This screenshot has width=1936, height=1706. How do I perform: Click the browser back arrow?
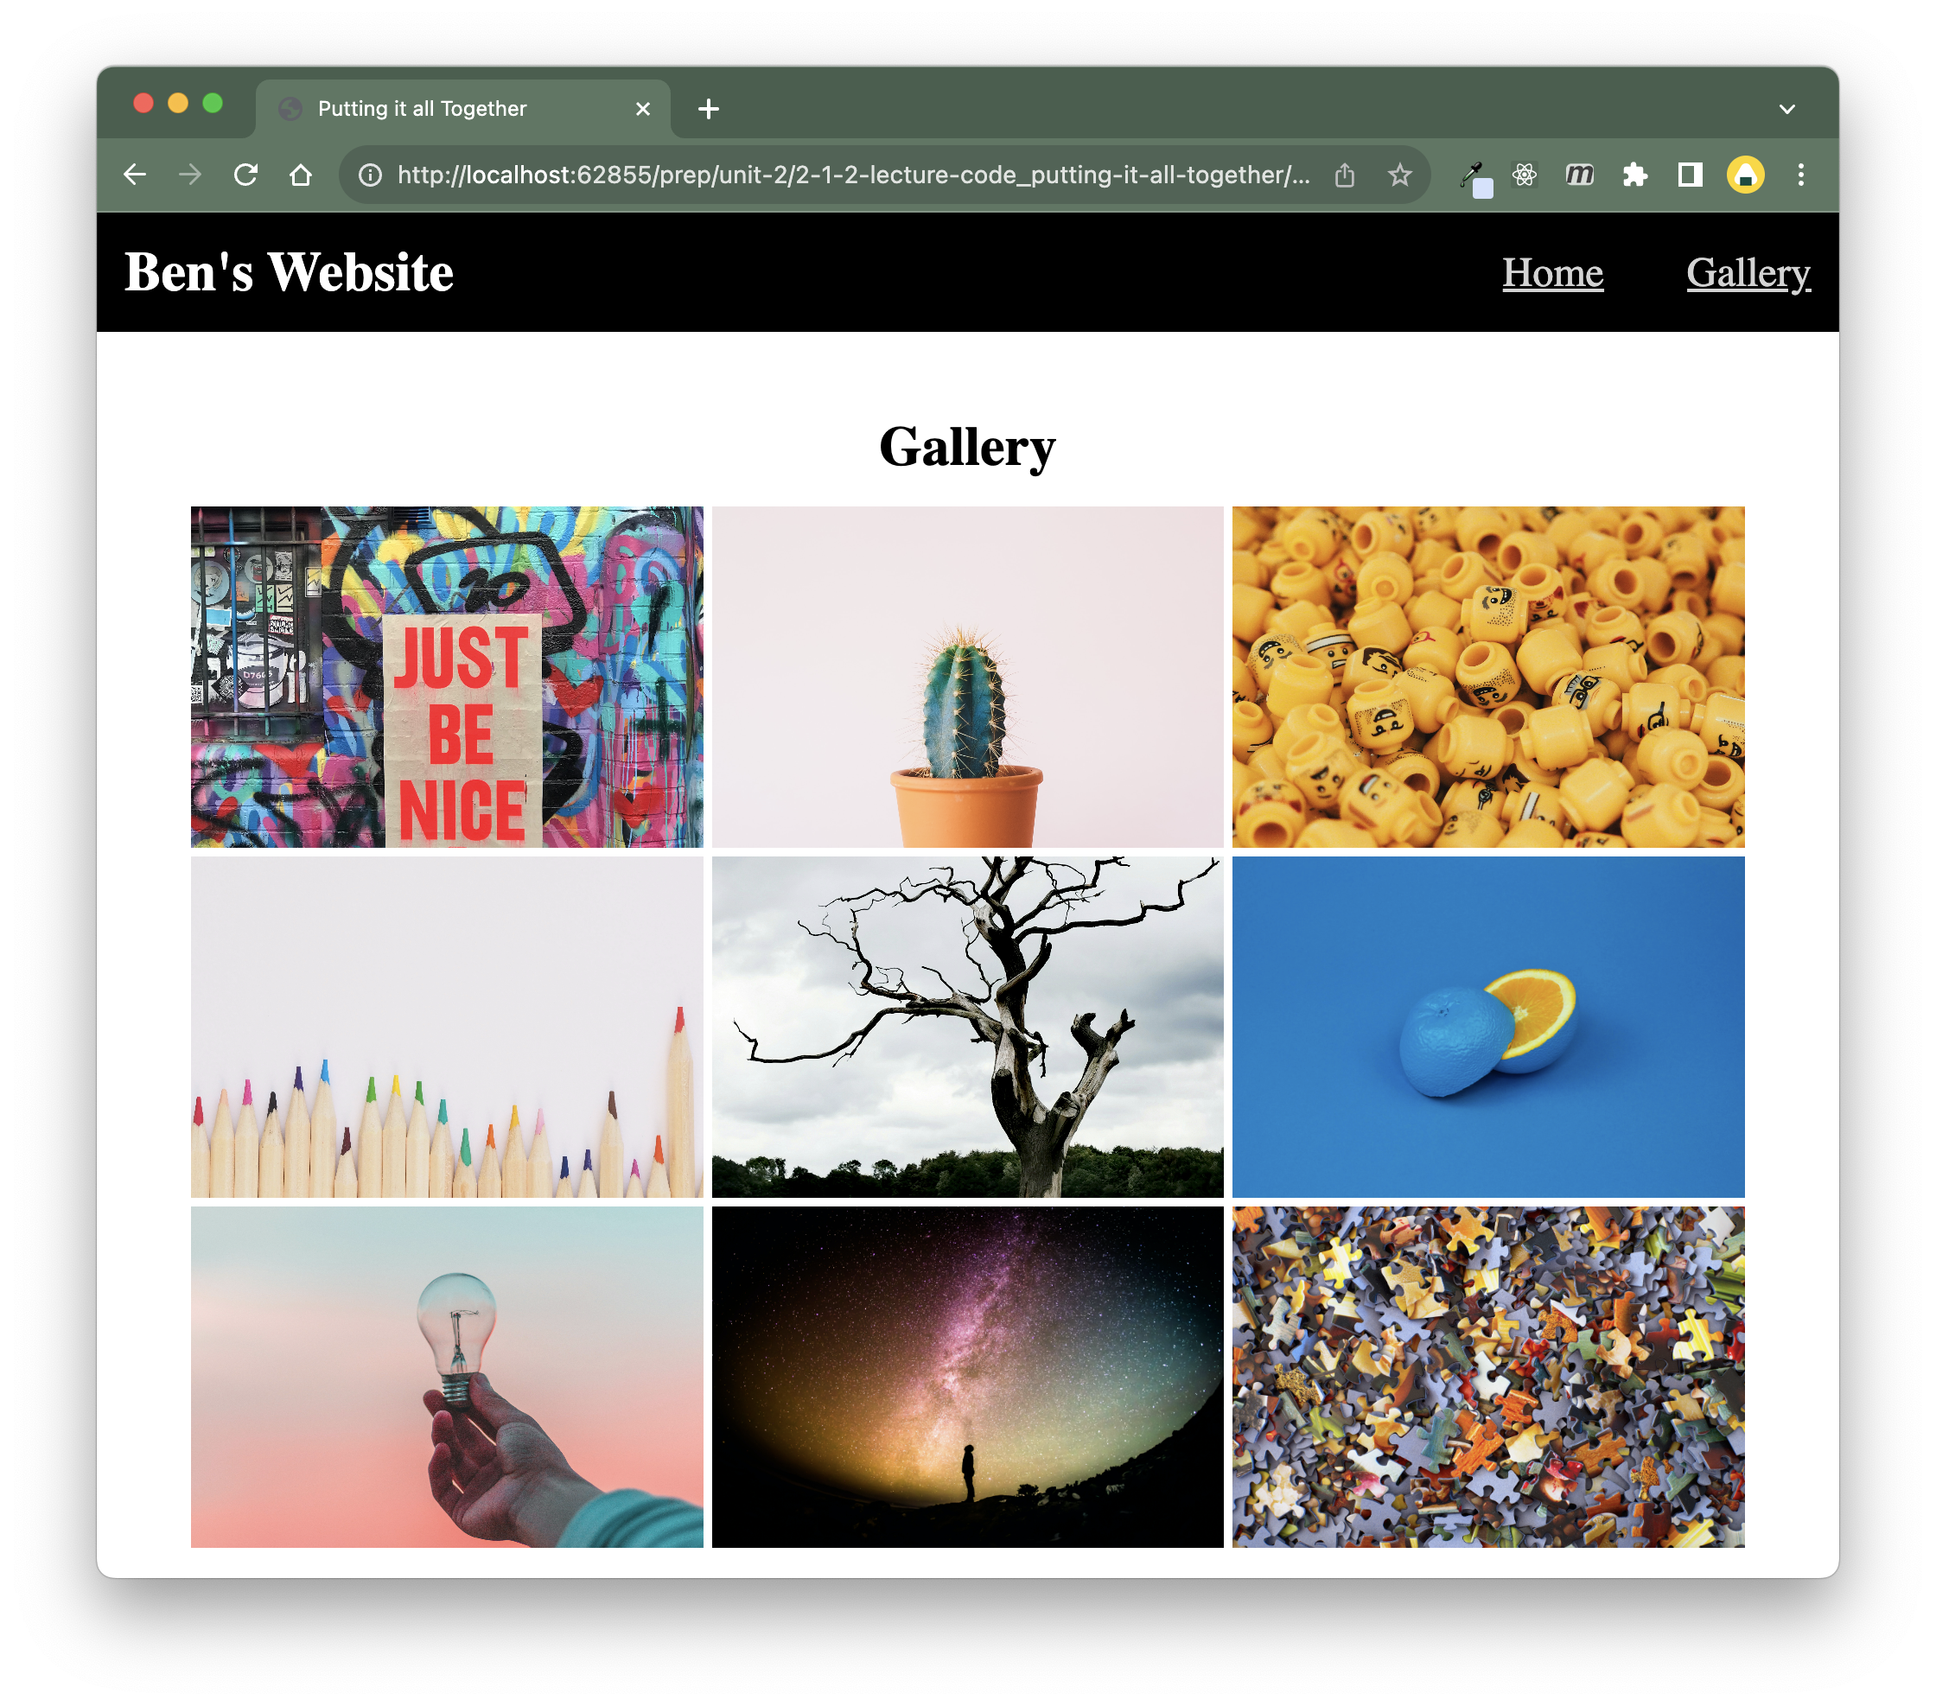click(x=135, y=175)
